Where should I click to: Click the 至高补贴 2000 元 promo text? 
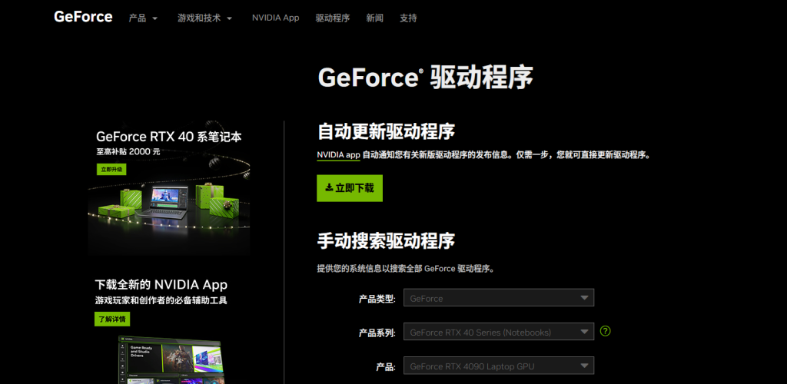click(x=128, y=152)
